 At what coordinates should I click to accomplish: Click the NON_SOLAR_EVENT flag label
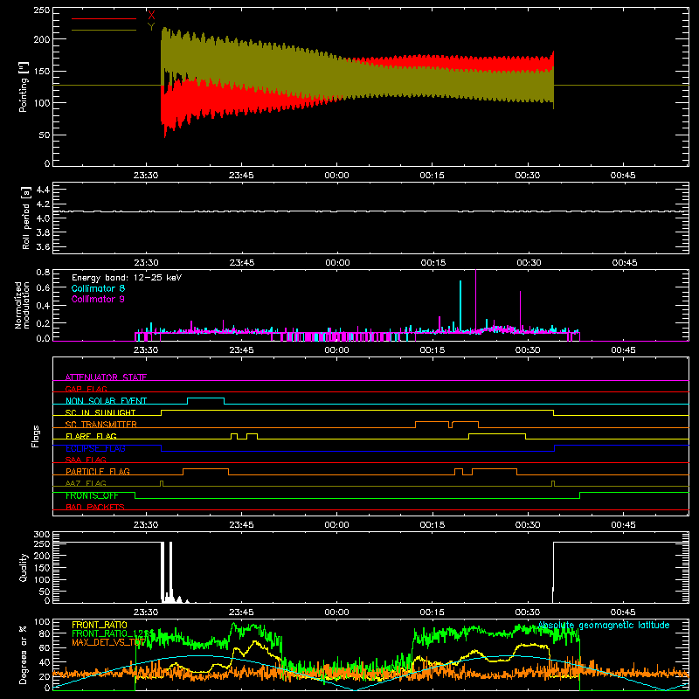106,401
